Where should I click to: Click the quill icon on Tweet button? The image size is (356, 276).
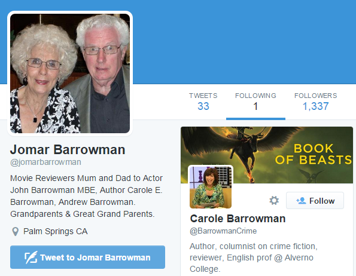click(x=31, y=257)
